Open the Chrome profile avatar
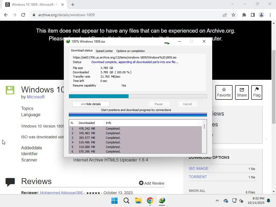 (261, 15)
